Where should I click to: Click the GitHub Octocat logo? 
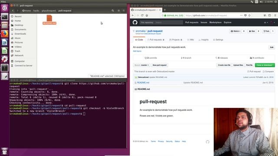pos(135,23)
